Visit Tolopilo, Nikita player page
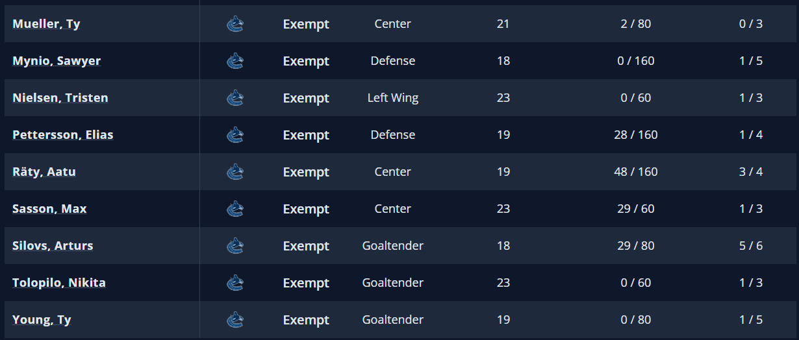 (x=59, y=283)
